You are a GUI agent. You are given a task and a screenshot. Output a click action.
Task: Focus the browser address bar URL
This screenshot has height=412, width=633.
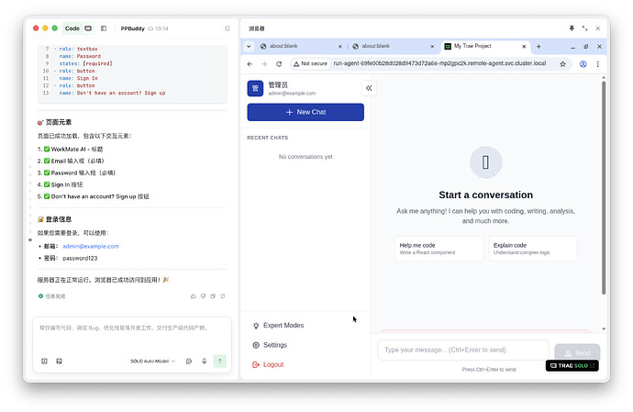point(439,63)
